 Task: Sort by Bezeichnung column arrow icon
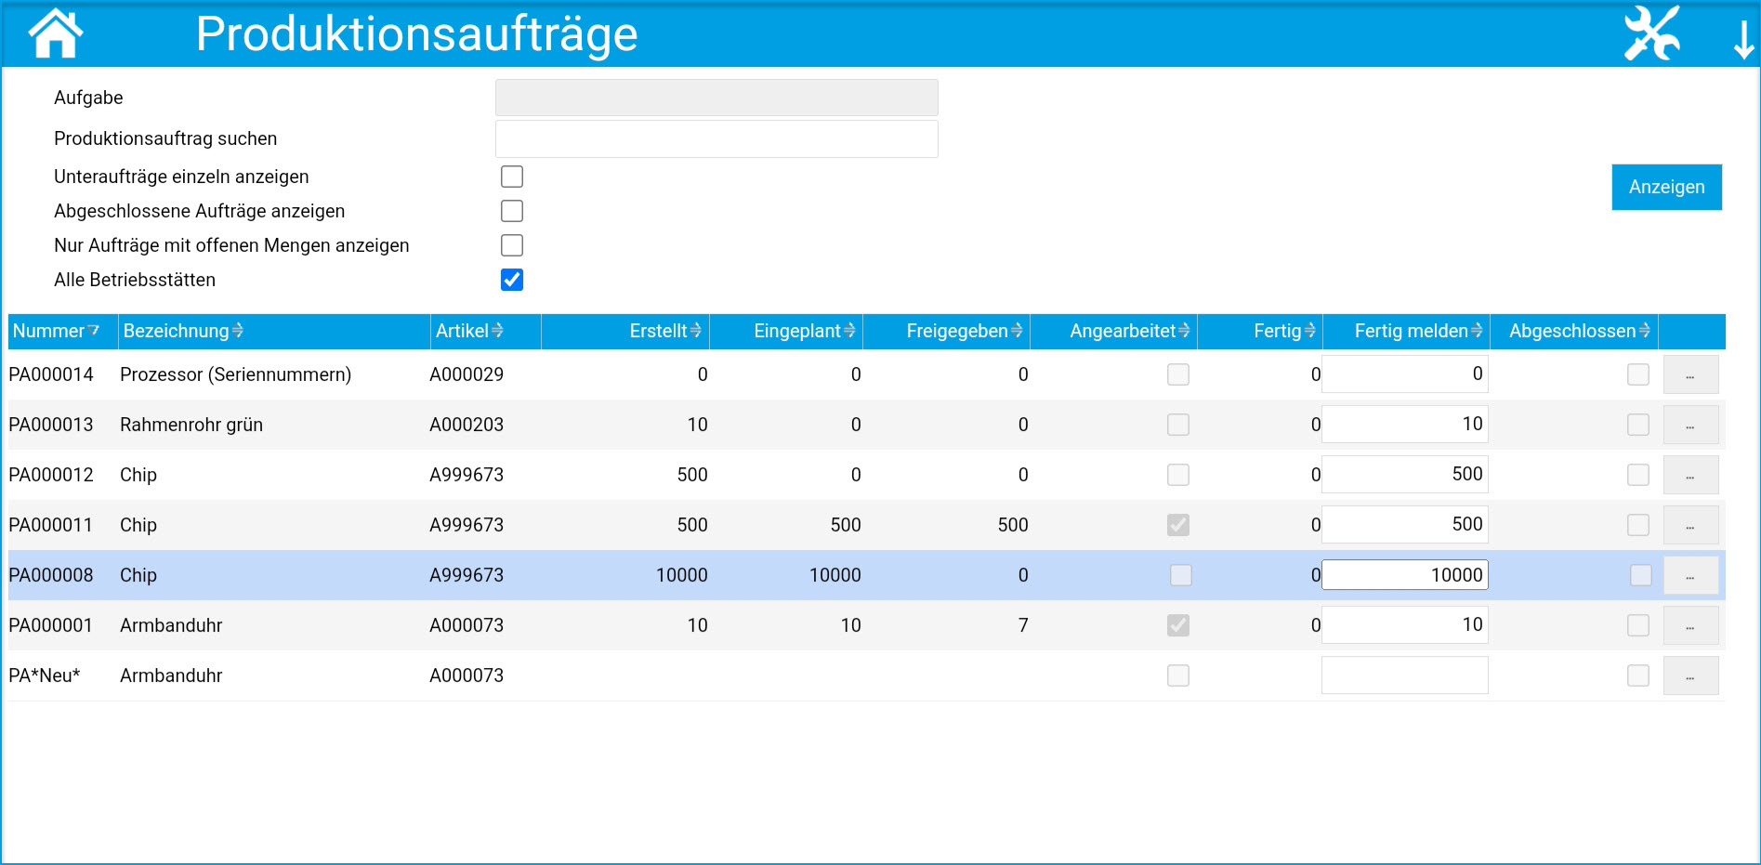point(238,331)
